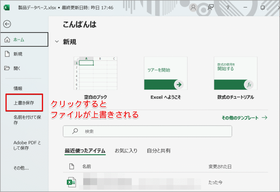Click the feedback person icon

[x=210, y=8]
